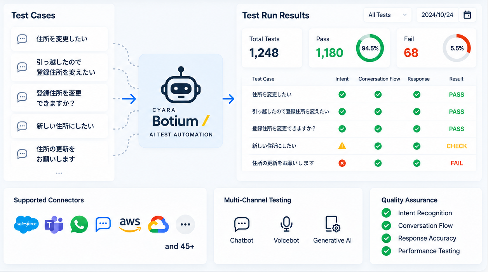Click the Generative AI label
This screenshot has width=488, height=272.
point(333,241)
